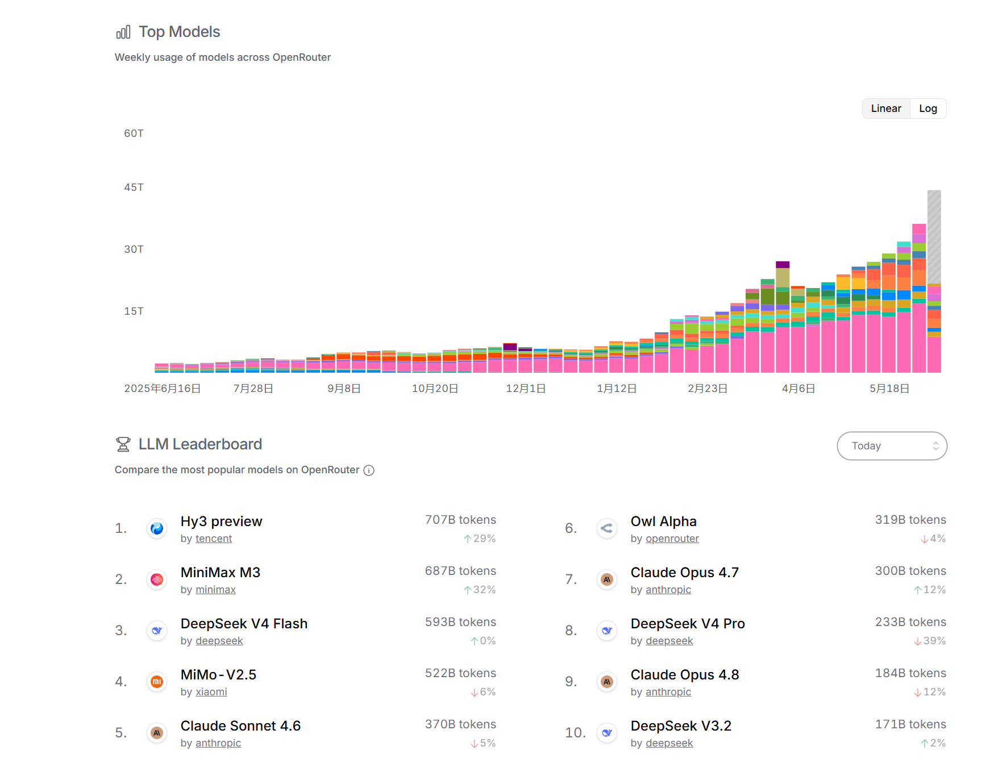Click the Anthropic icon beside Claude Opus 4.7
This screenshot has height=780, width=994.
point(607,579)
